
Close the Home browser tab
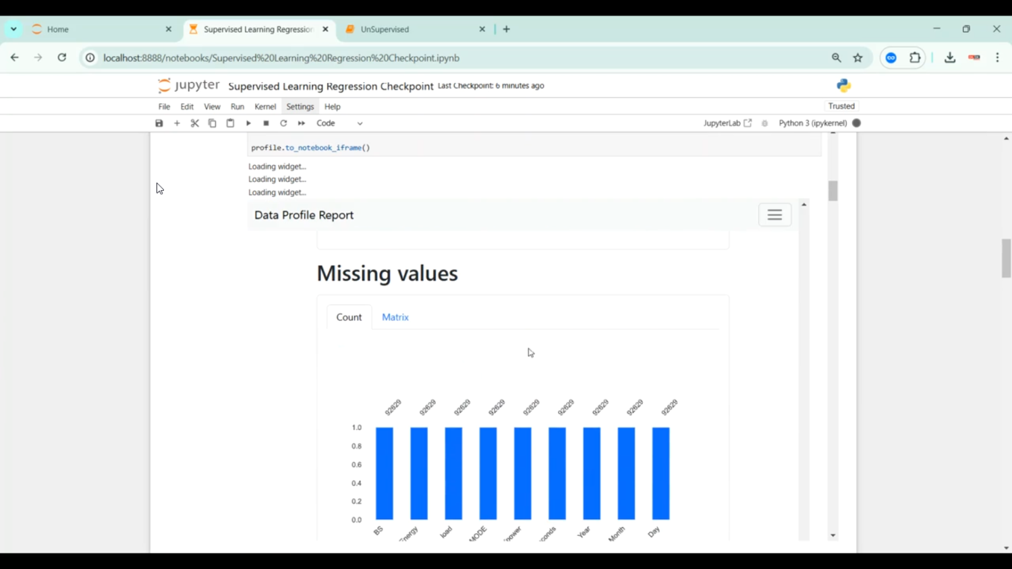[169, 29]
